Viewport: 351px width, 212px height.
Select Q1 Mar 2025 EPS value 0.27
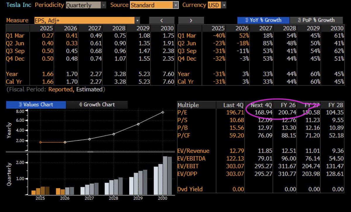pyautogui.click(x=48, y=36)
